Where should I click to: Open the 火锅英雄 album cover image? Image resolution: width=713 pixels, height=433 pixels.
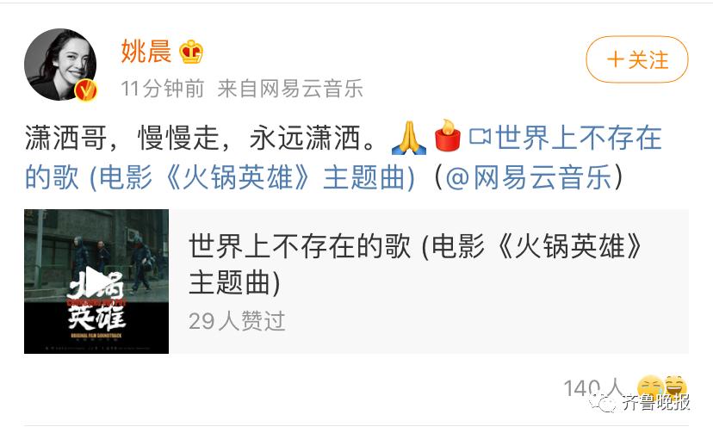(96, 281)
